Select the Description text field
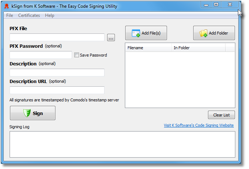This screenshot has width=249, height=169. 57,72
